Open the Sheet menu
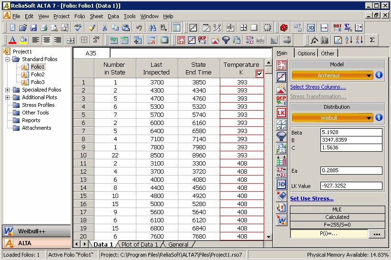 click(x=96, y=16)
